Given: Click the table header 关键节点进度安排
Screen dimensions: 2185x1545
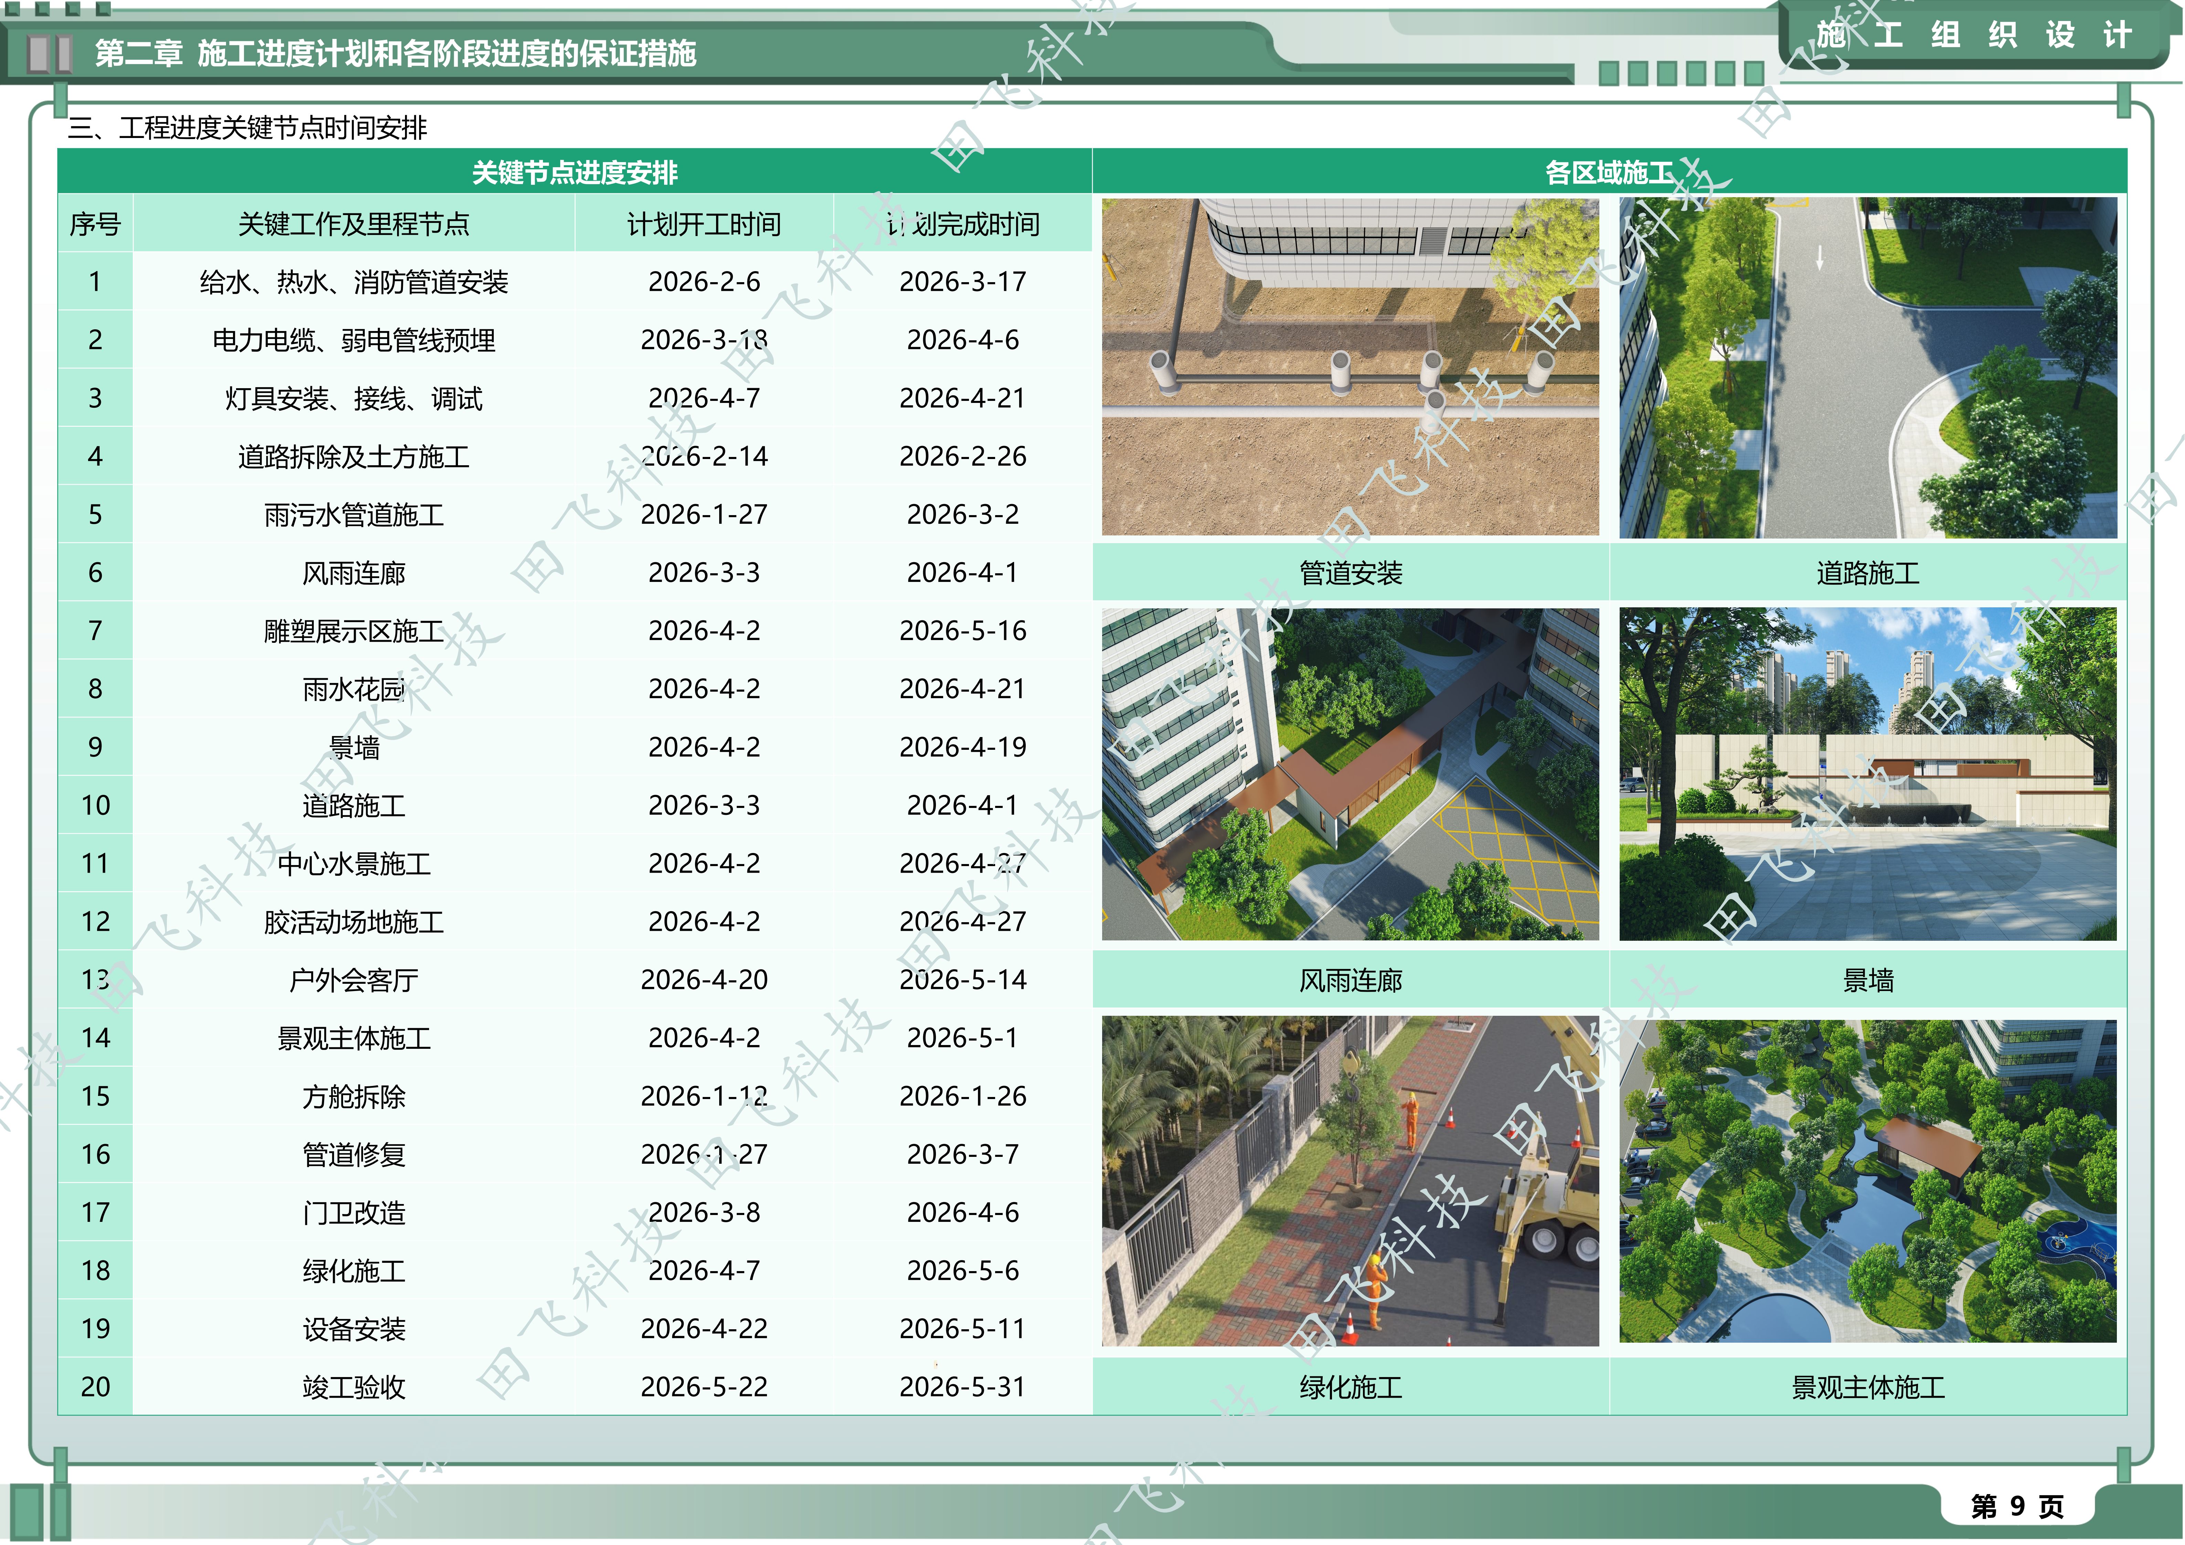Looking at the screenshot, I should 575,172.
